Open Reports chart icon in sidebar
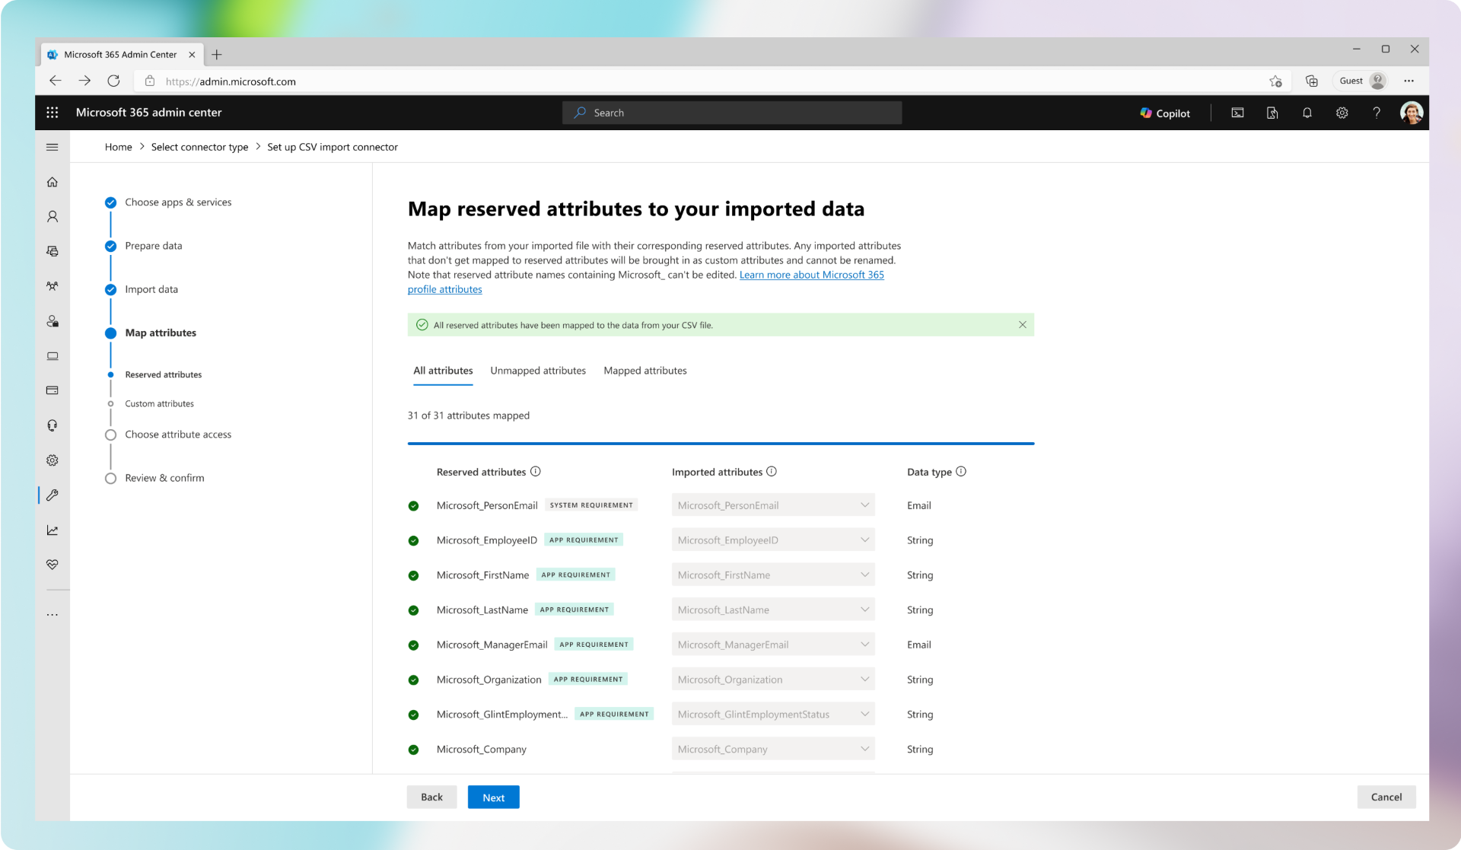Viewport: 1461px width, 850px height. (x=53, y=530)
